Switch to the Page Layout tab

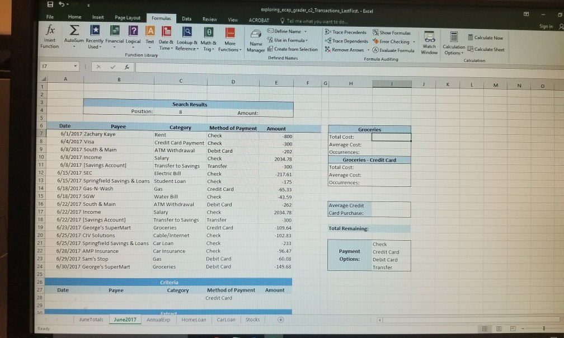128,17
